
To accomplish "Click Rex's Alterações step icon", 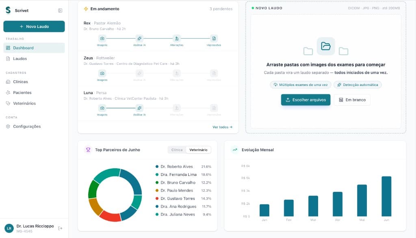I will click(x=177, y=39).
